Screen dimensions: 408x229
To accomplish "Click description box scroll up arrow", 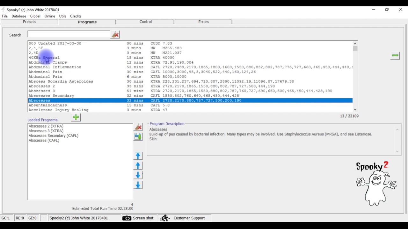I will point(397,129).
